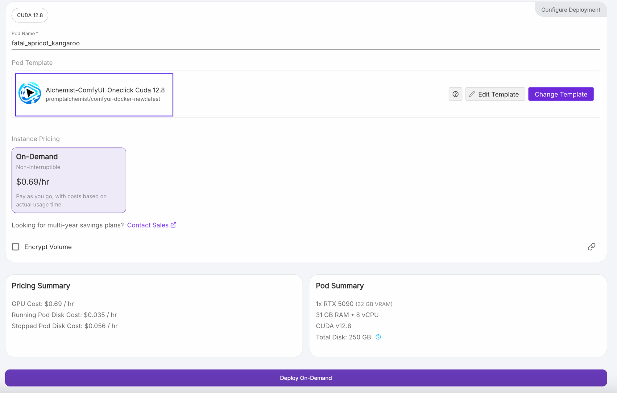Click the Pod Name input field
This screenshot has height=393, width=617.
coord(305,43)
